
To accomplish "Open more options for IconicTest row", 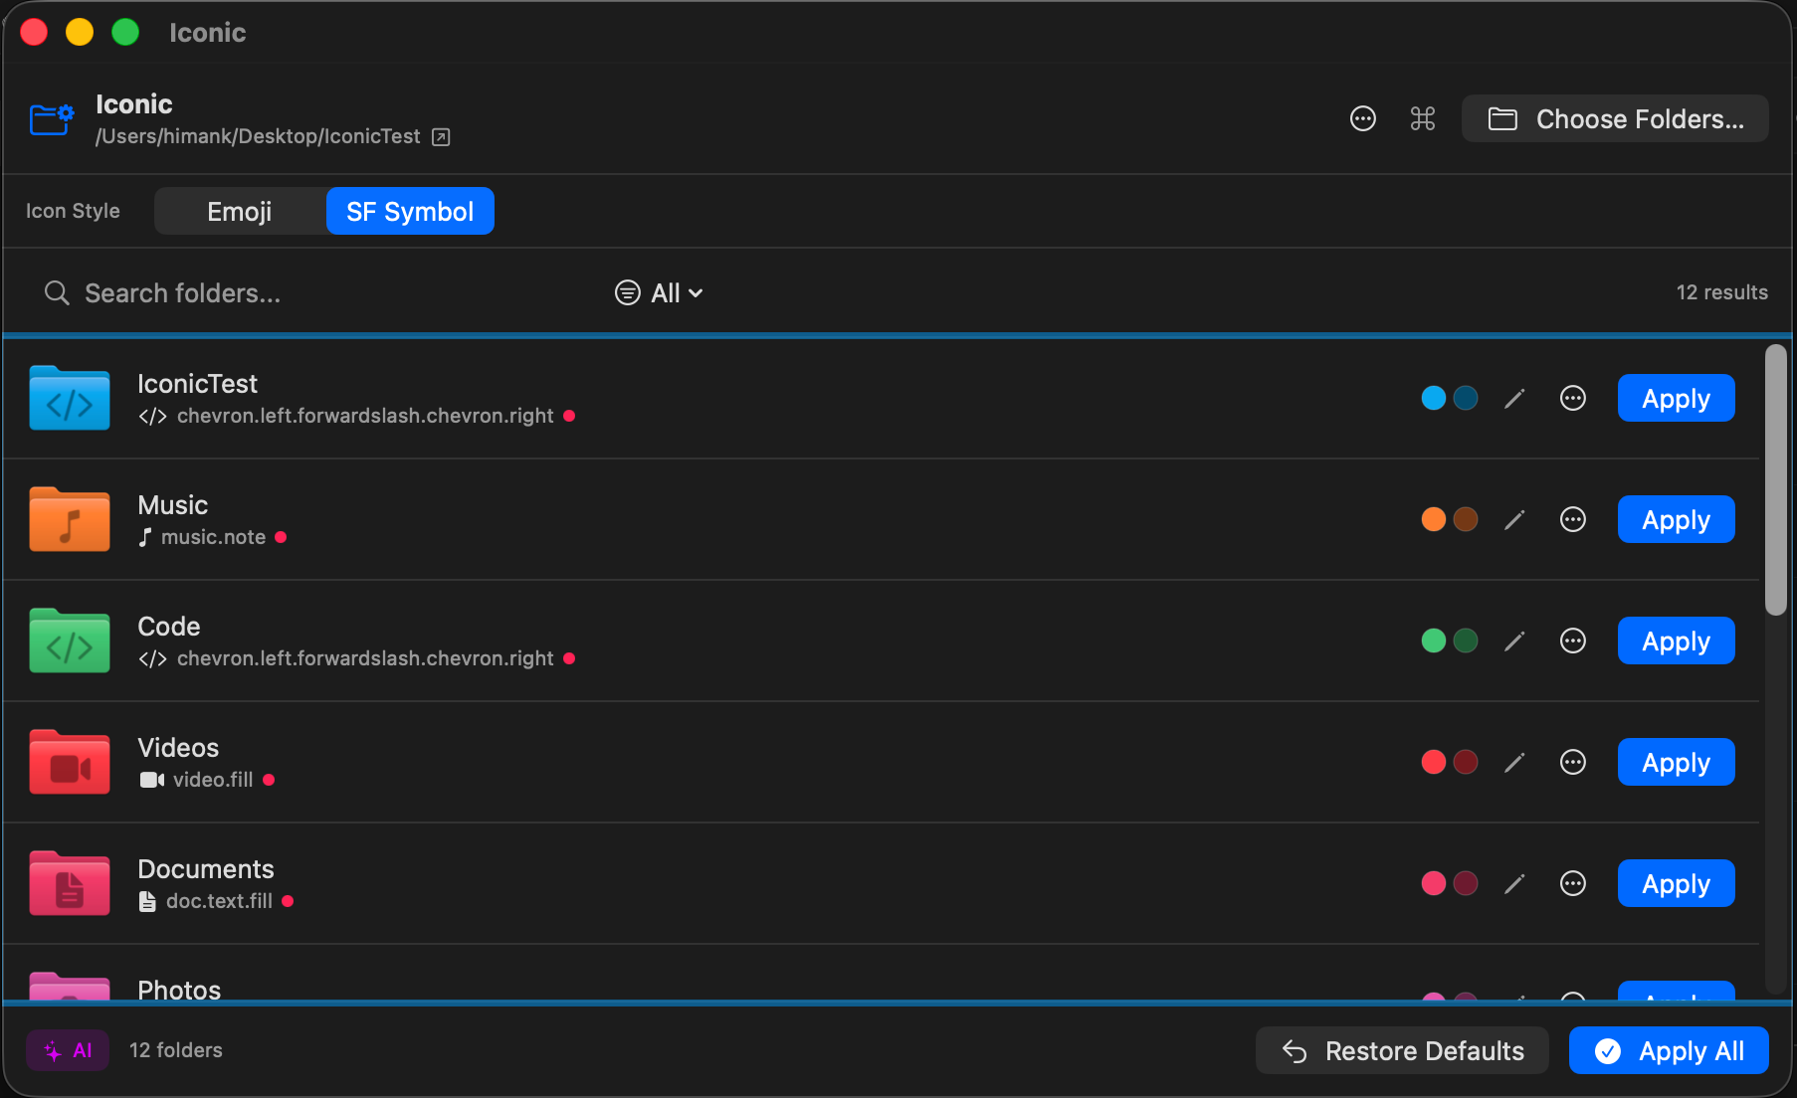I will click(x=1573, y=399).
